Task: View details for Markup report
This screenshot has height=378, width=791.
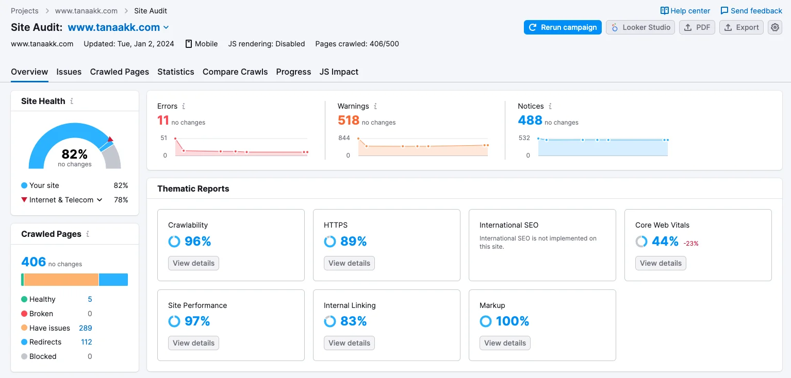Action: coord(505,343)
